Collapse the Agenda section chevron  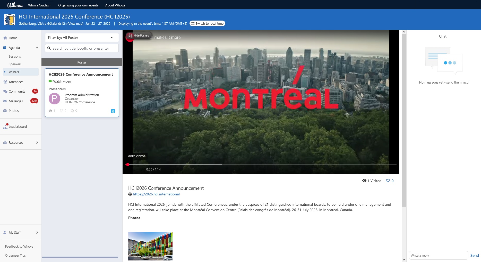coord(37,48)
